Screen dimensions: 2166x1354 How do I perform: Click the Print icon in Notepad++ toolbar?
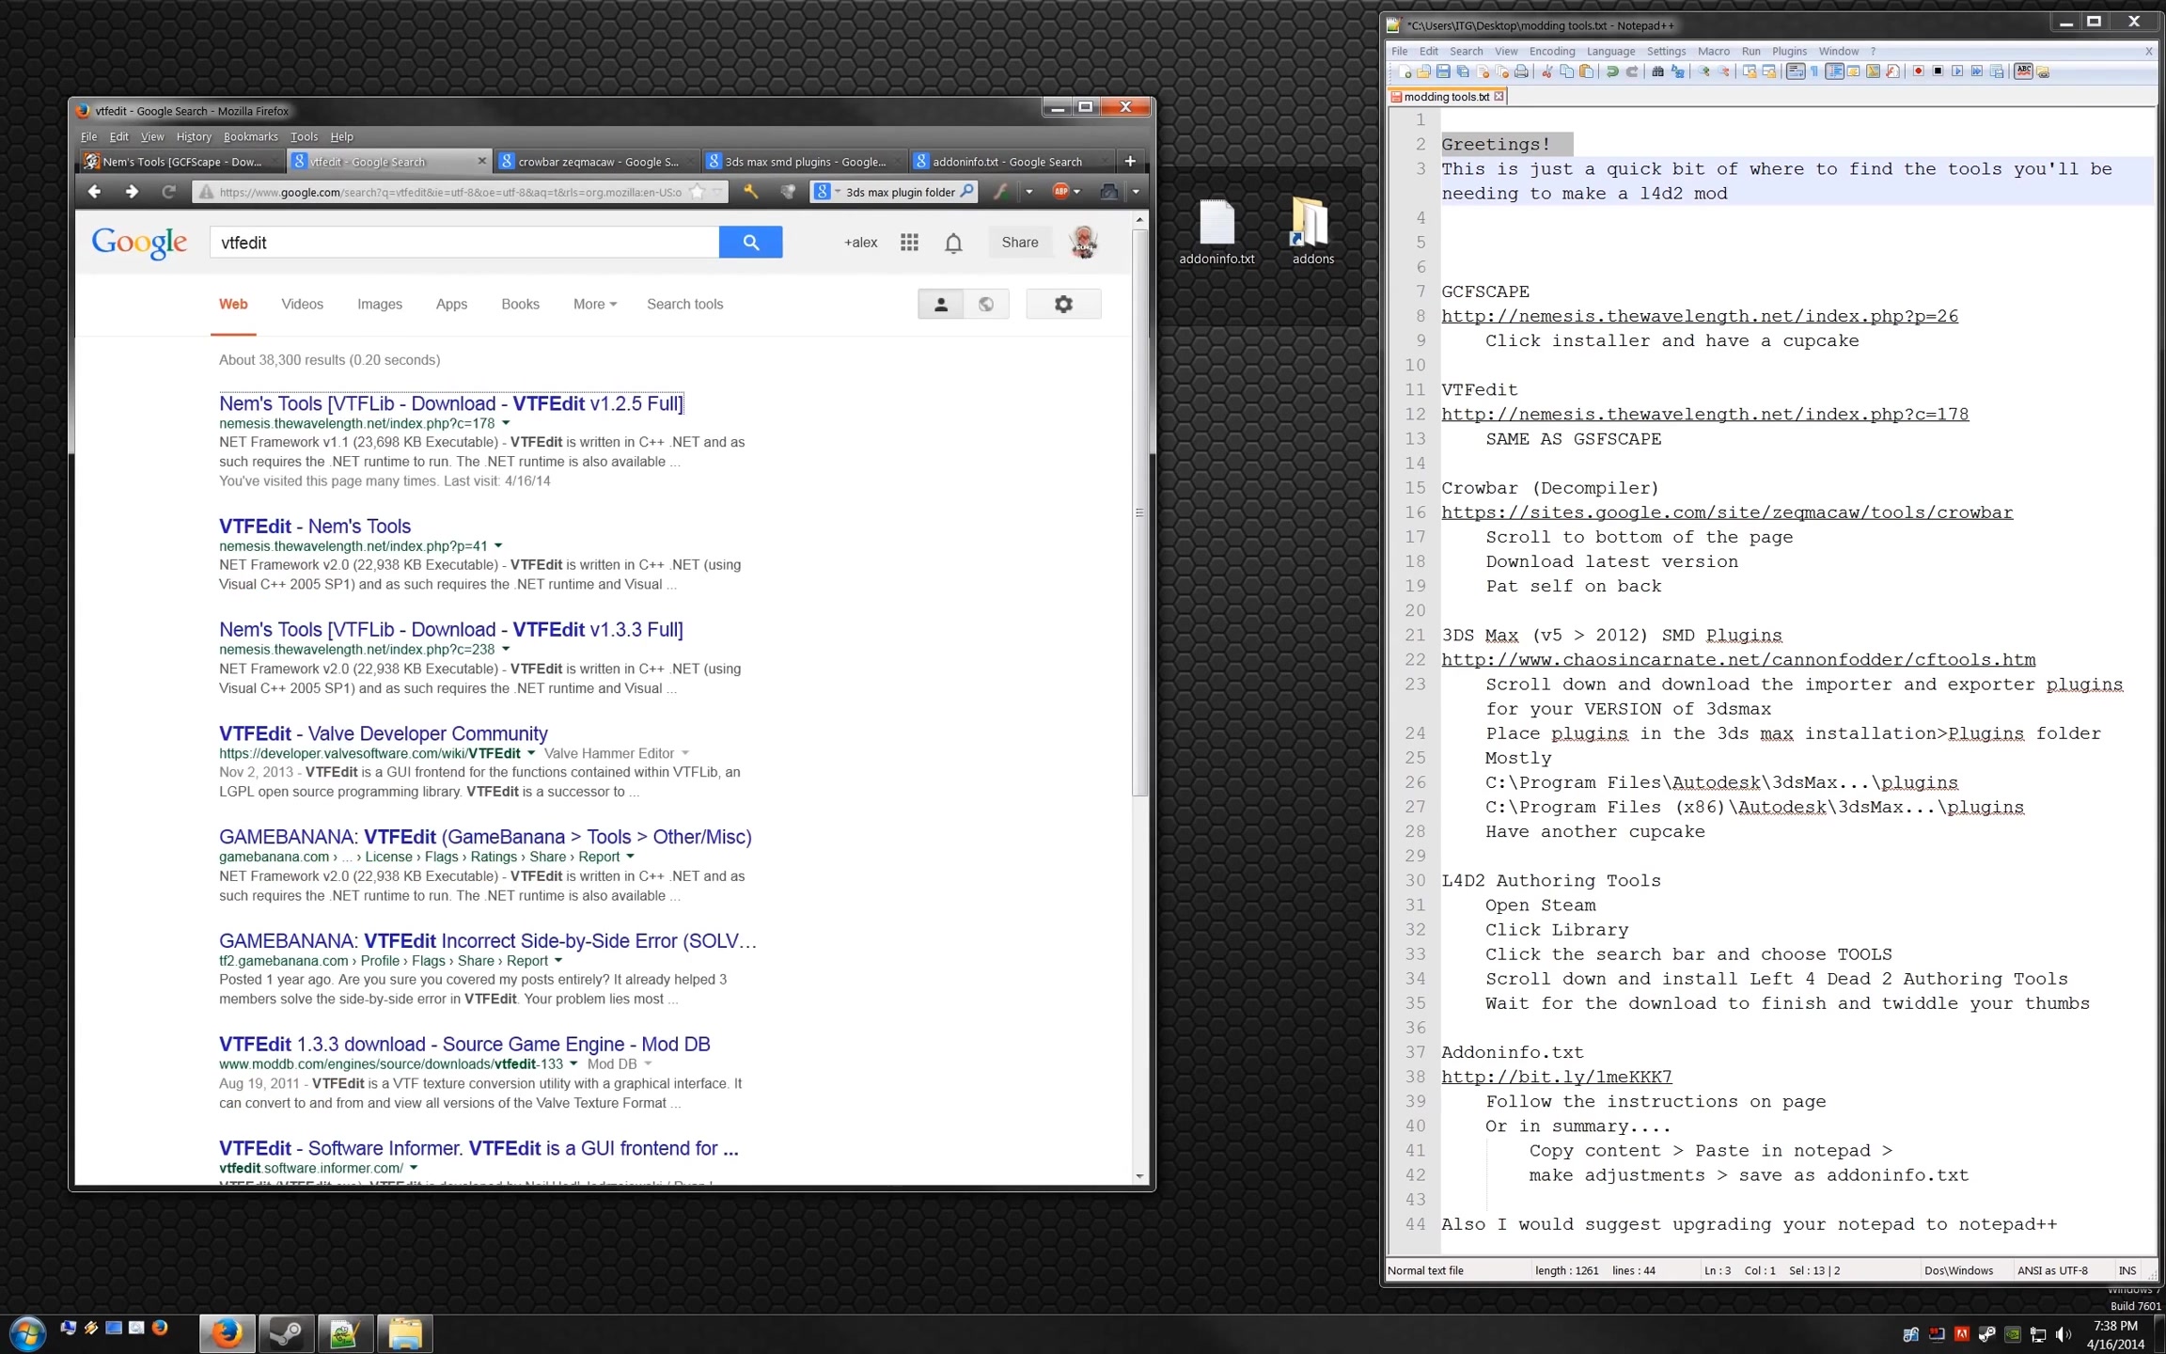click(x=1521, y=71)
